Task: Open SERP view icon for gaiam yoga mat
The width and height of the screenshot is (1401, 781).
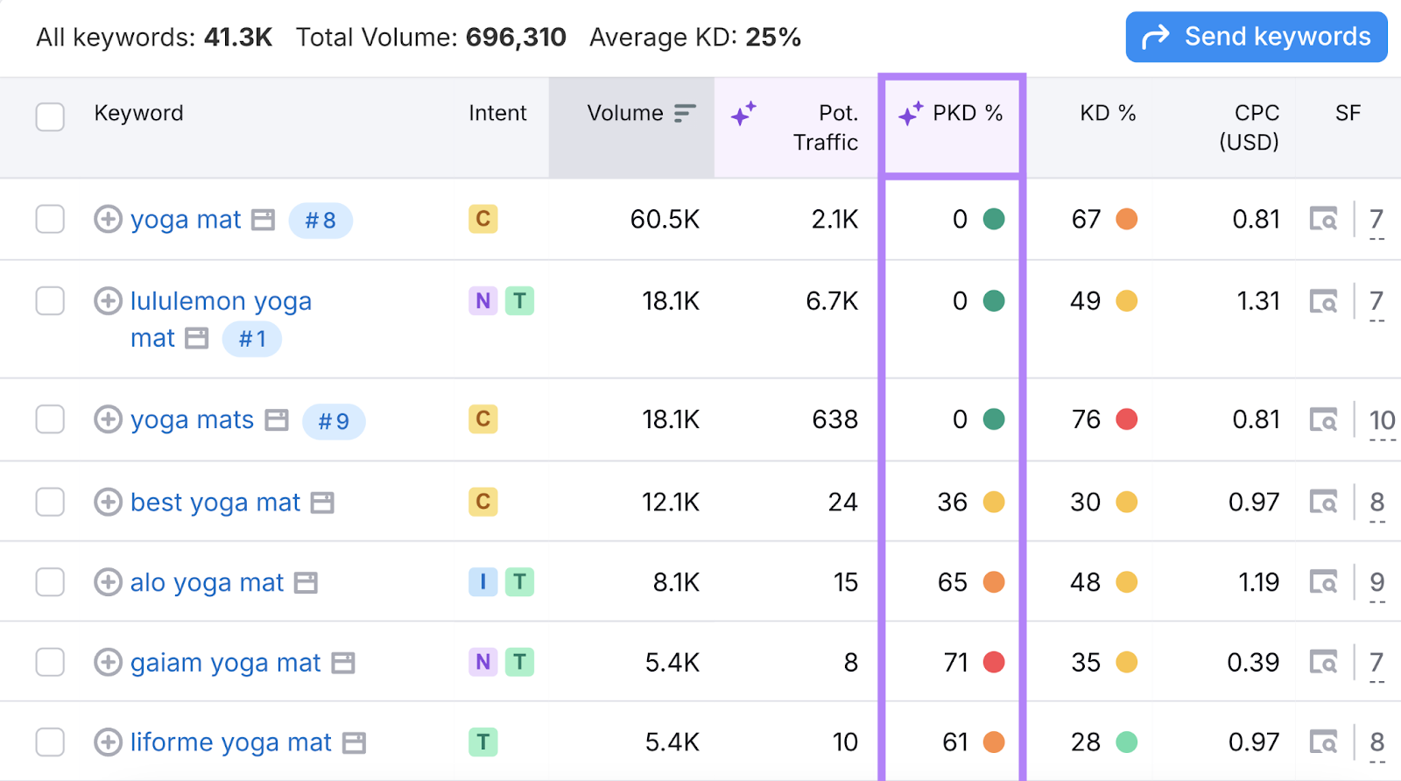Action: [1323, 662]
